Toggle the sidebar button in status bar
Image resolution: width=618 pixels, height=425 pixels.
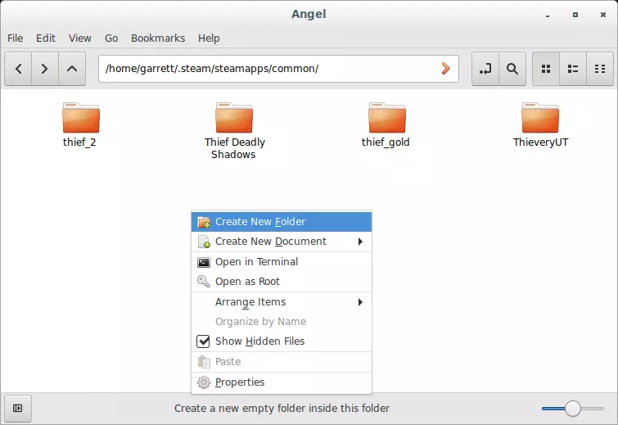(18, 408)
